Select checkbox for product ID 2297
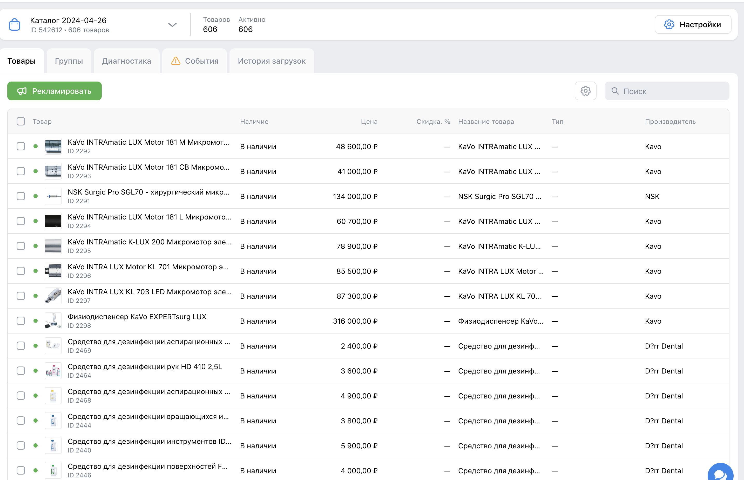This screenshot has height=480, width=744. tap(21, 296)
